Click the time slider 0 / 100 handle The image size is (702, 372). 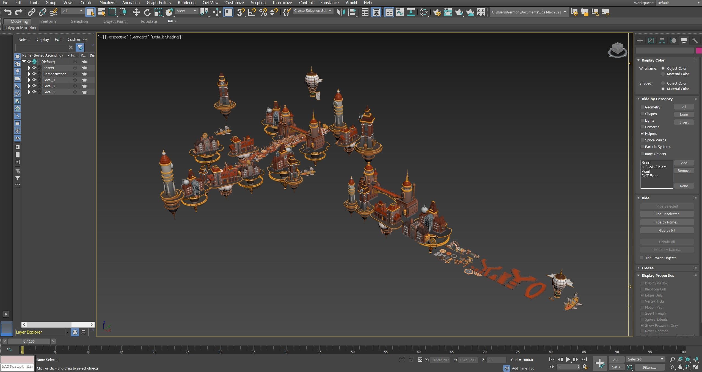click(x=29, y=341)
